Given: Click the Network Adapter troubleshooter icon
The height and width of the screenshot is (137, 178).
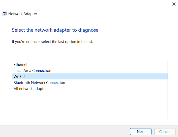Looking at the screenshot, I should click(4, 14).
